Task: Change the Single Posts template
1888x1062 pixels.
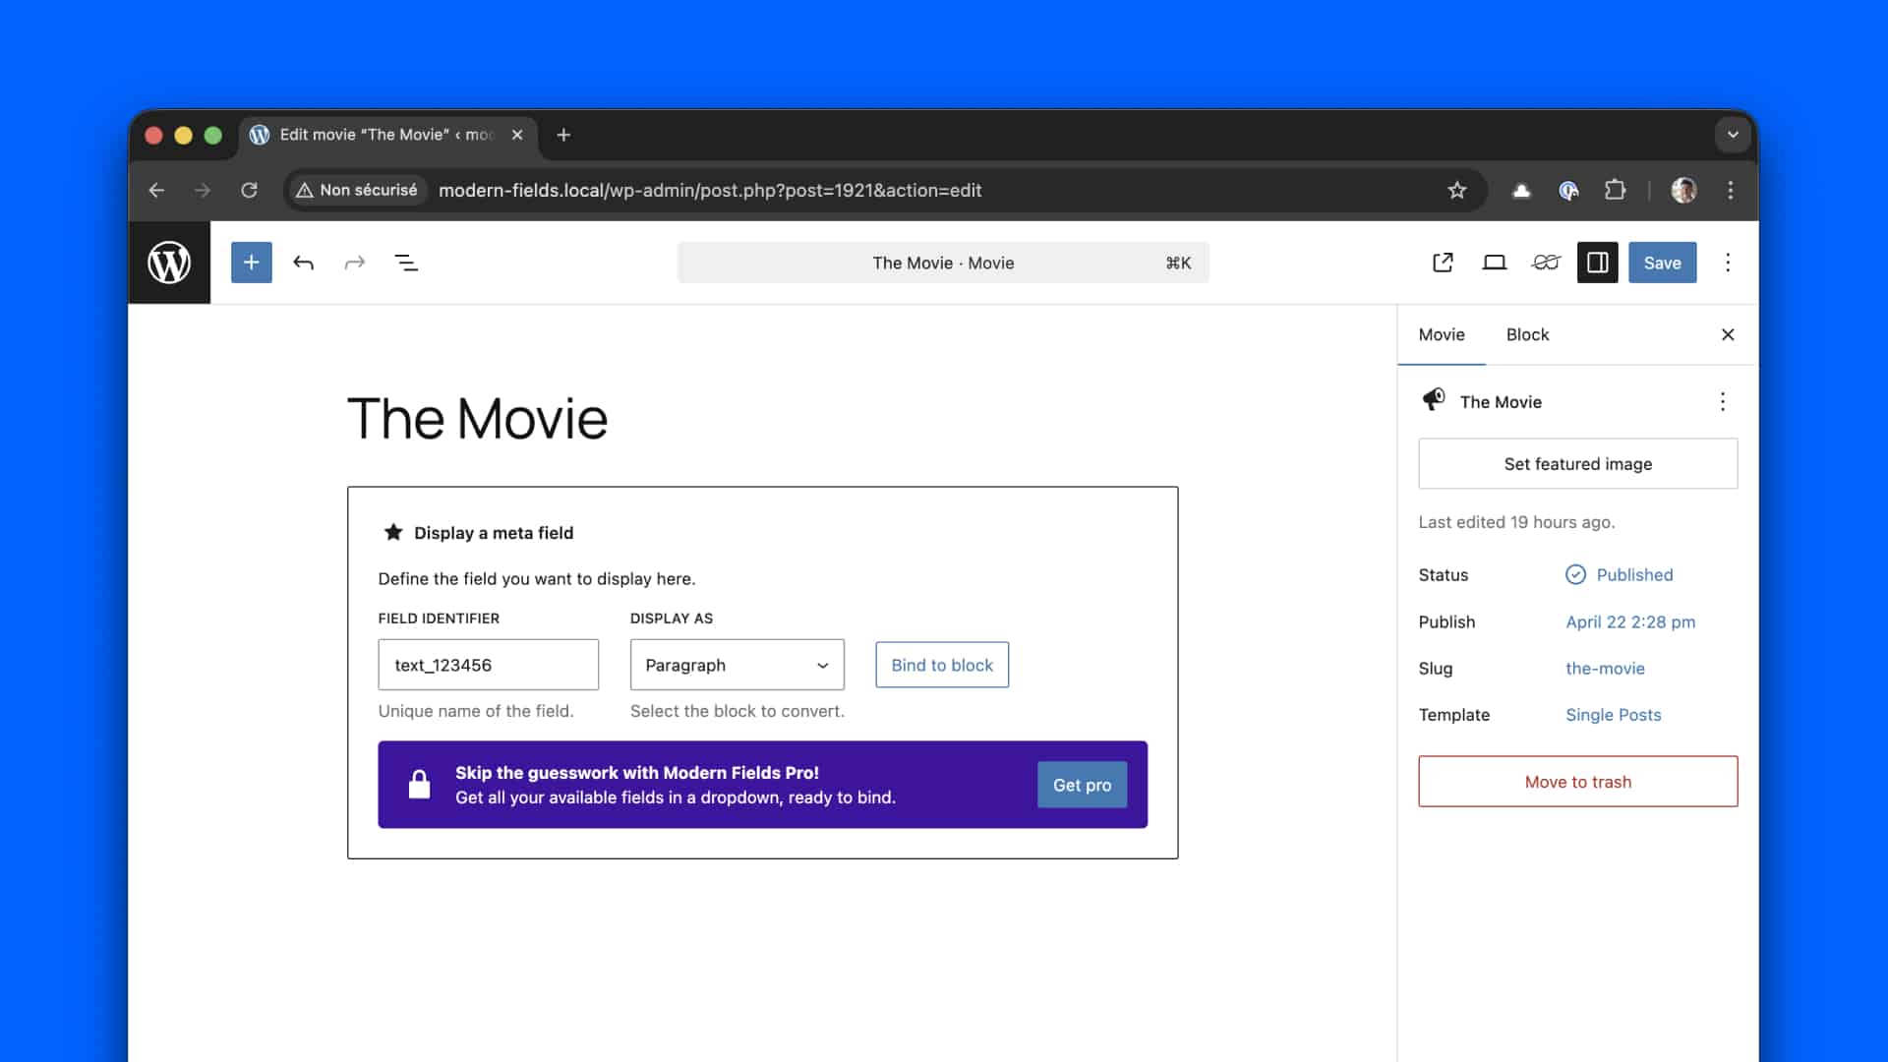Action: tap(1613, 715)
